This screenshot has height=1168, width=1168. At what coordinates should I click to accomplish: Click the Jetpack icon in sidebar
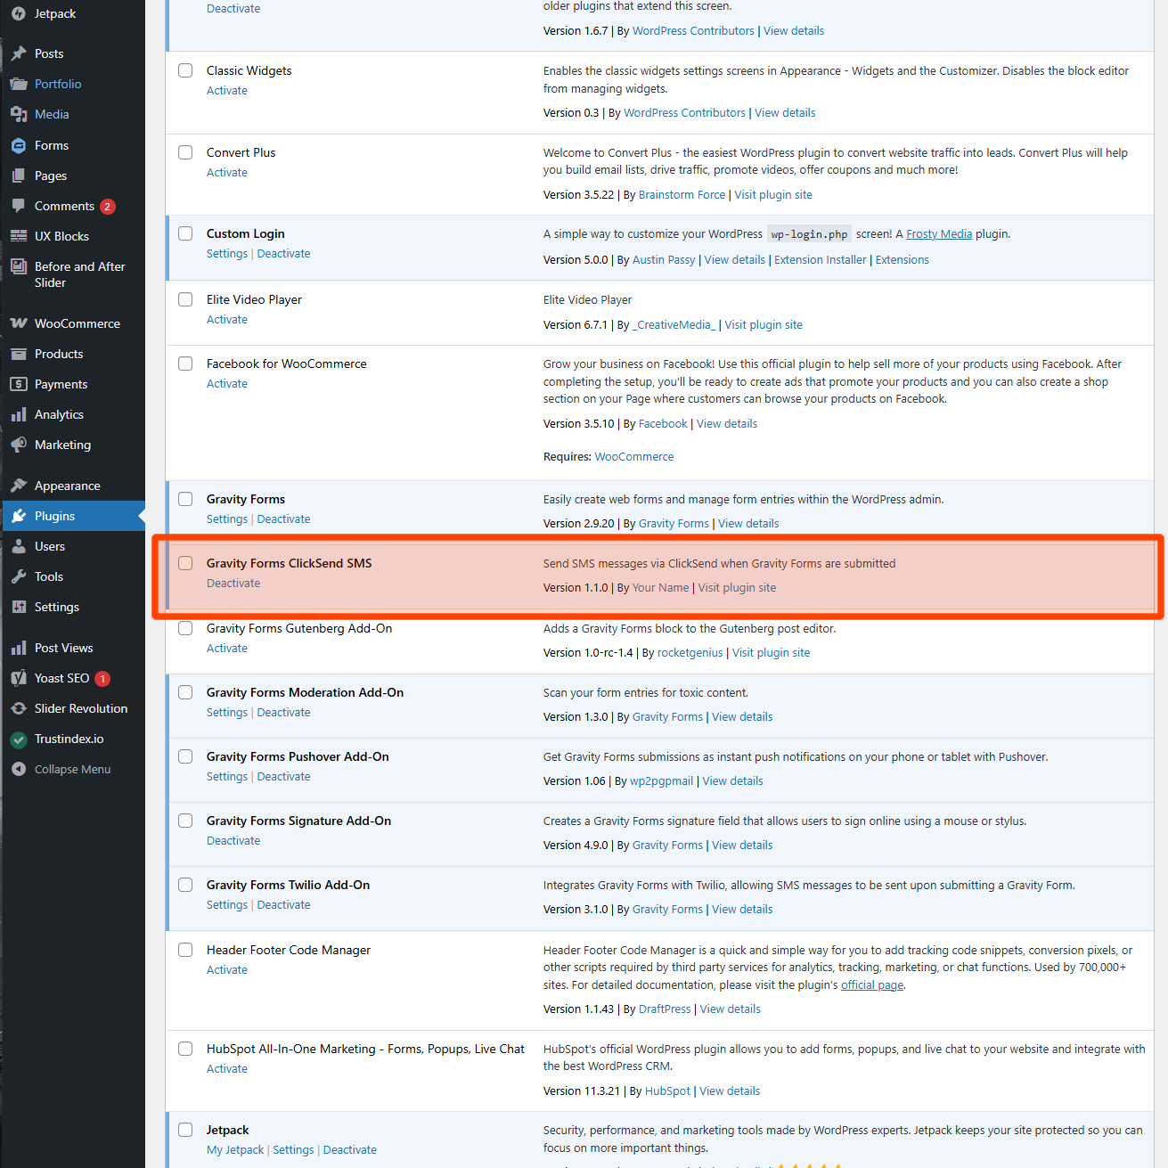point(19,14)
